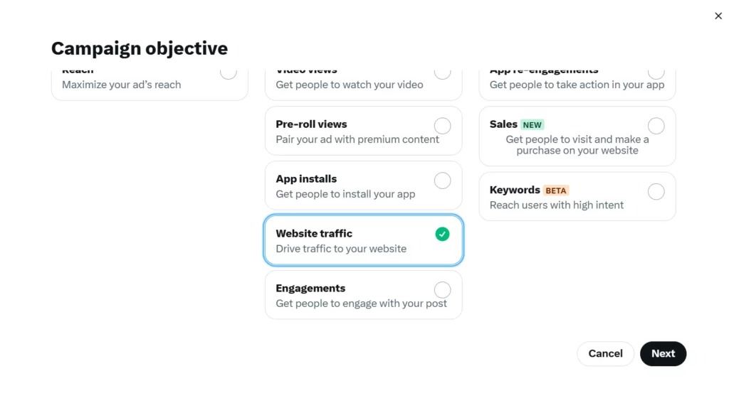Select the App installs radio button
Screen dimensions: 729x403
point(442,181)
